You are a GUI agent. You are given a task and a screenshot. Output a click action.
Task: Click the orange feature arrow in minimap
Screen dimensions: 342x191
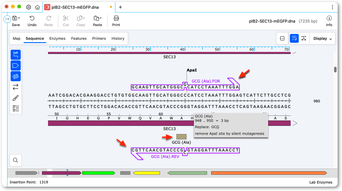tap(269, 173)
